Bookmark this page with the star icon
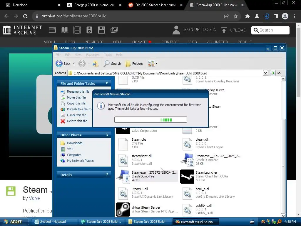Viewport: 301px width, 226px height. [x=236, y=16]
